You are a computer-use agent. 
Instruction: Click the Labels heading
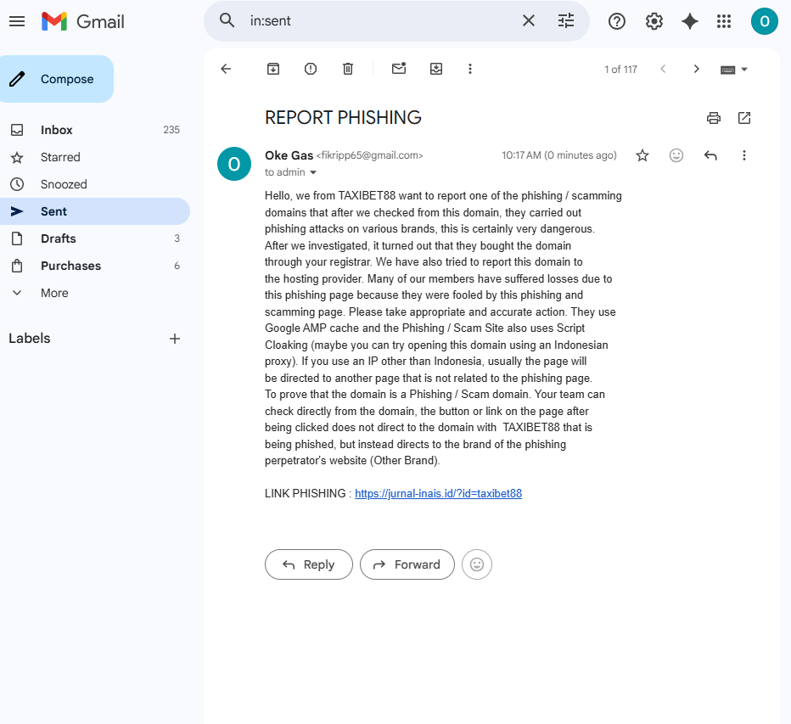click(x=29, y=339)
